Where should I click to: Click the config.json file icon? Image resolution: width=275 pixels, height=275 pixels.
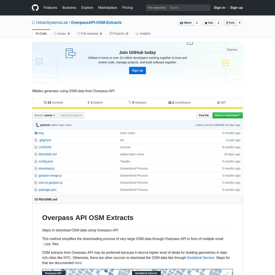pos(36,161)
